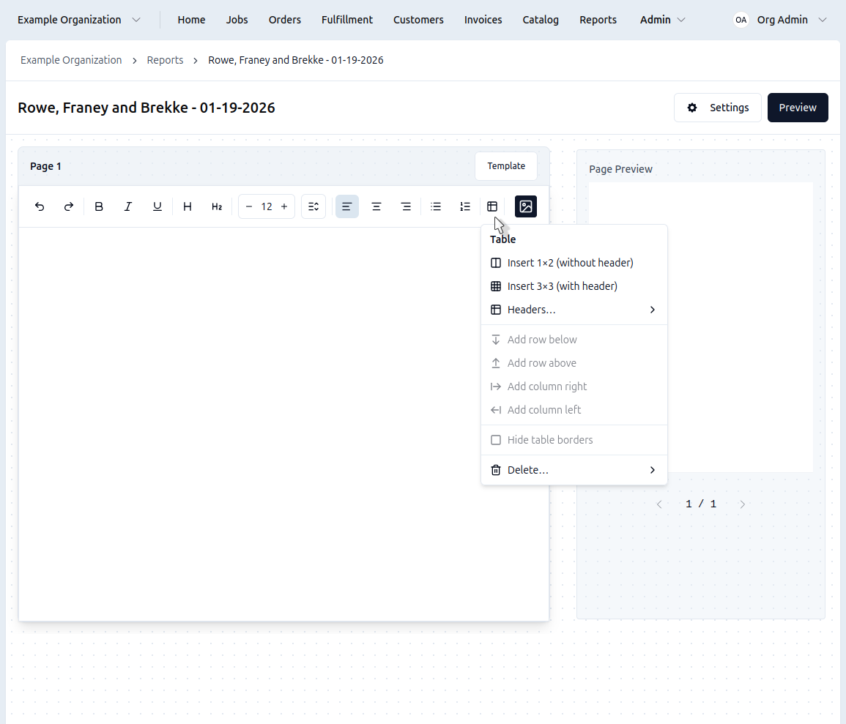Image resolution: width=846 pixels, height=724 pixels.
Task: Click the Undo arrow in the editor toolbar
Action: [40, 206]
